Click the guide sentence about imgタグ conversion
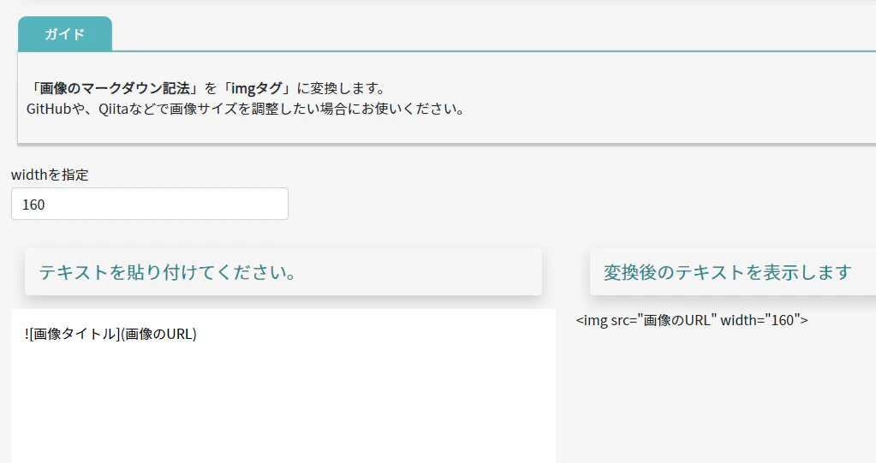876x463 pixels. point(207,88)
